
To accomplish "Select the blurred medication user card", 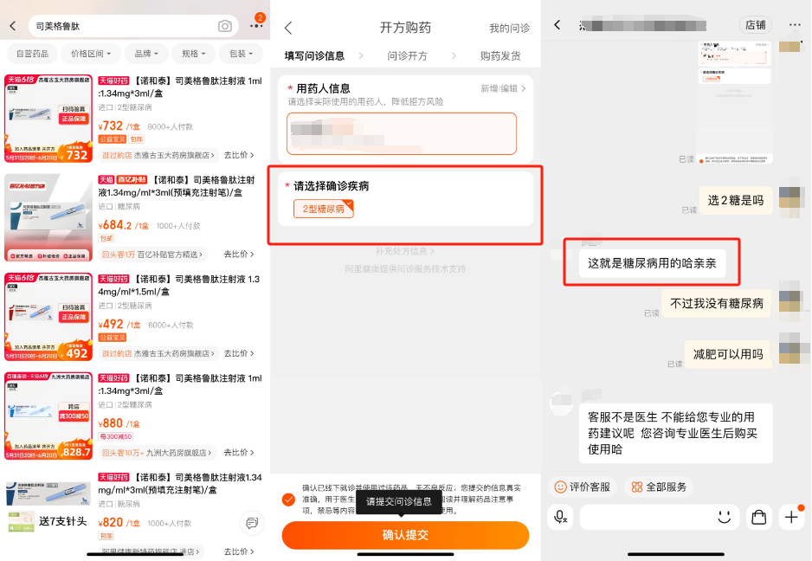I will 402,133.
